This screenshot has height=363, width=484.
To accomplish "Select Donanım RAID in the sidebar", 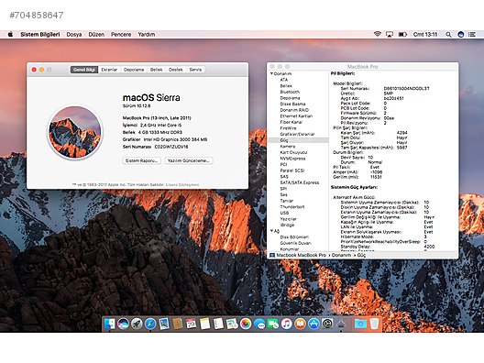I will pos(294,110).
